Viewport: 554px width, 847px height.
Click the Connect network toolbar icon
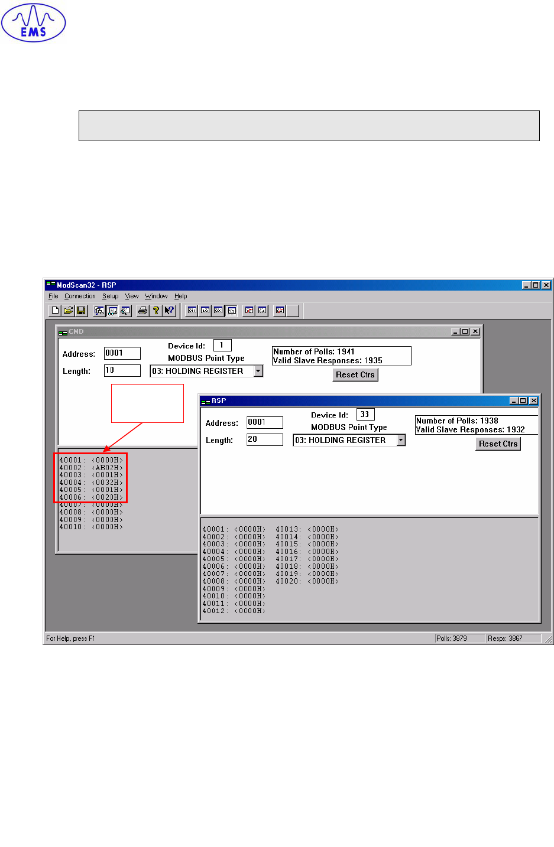99,310
